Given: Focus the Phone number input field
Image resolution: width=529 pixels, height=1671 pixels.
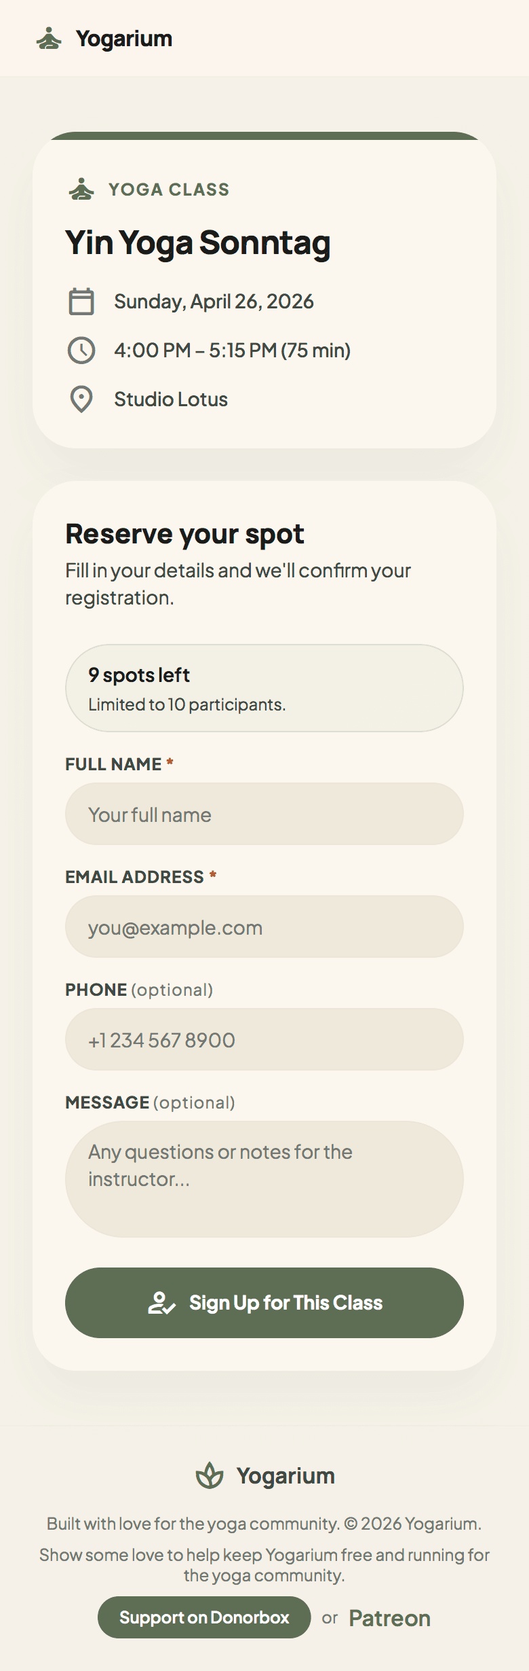Looking at the screenshot, I should [264, 1039].
